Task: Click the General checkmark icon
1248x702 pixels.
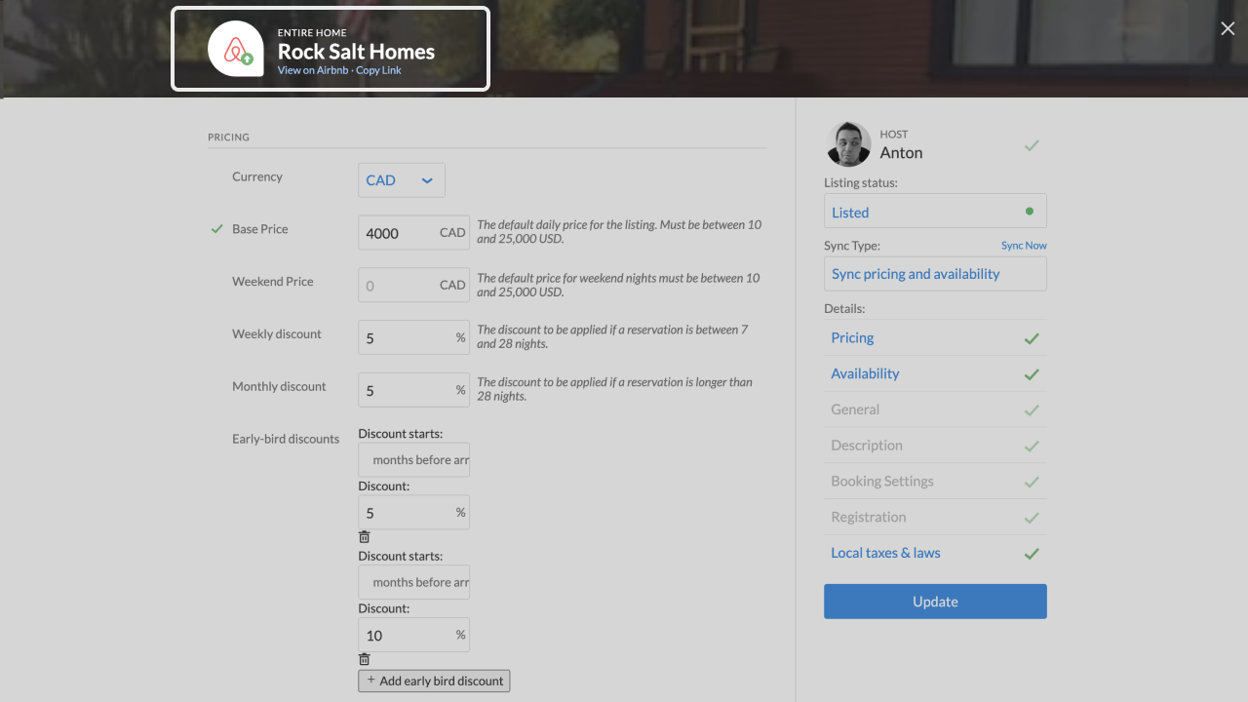Action: coord(1032,410)
